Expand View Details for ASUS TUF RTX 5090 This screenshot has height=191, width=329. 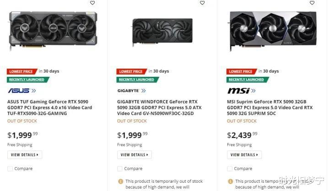[25, 155]
